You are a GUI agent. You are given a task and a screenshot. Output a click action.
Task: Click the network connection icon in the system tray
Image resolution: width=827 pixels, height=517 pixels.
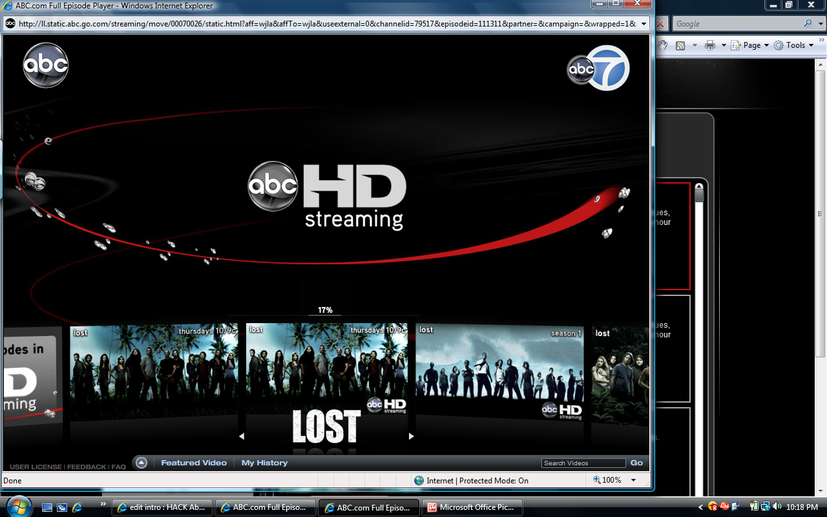coord(766,507)
